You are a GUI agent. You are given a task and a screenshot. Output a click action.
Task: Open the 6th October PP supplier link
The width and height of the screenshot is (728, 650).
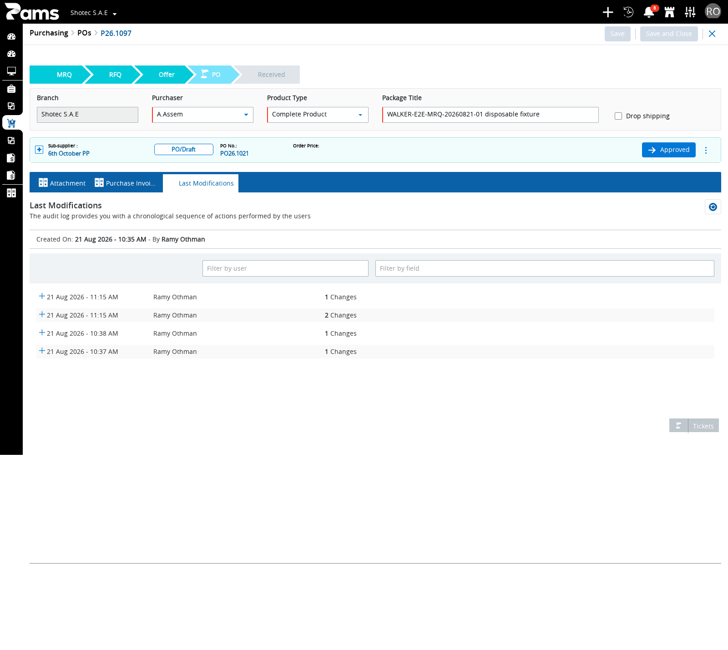point(69,153)
